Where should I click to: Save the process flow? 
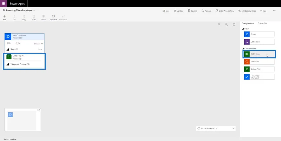166,11
